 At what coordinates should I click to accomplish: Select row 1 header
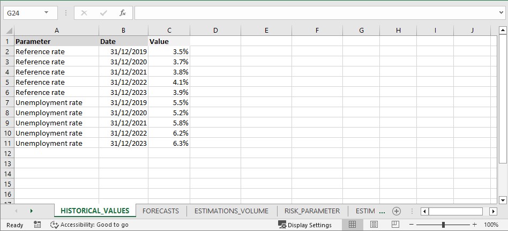pyautogui.click(x=7, y=41)
